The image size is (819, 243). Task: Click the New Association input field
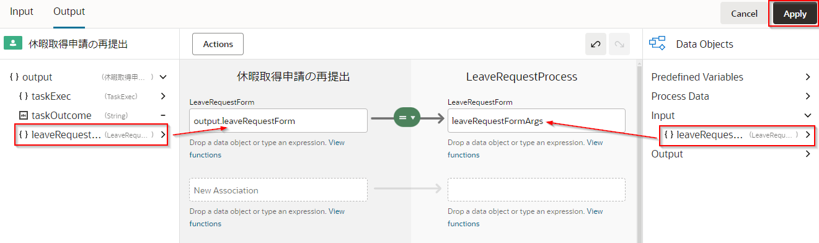pyautogui.click(x=278, y=190)
